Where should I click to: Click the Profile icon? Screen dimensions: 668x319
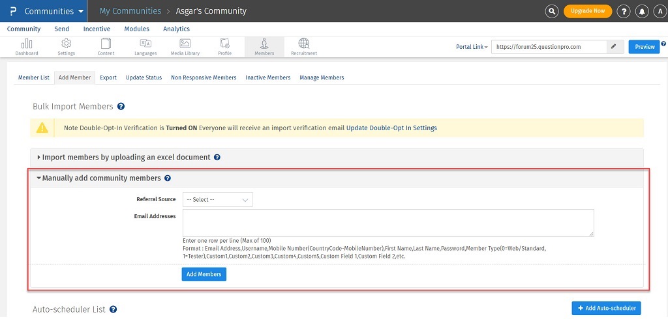coord(224,44)
